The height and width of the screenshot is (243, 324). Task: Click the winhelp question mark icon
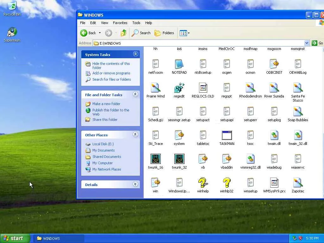click(x=203, y=183)
